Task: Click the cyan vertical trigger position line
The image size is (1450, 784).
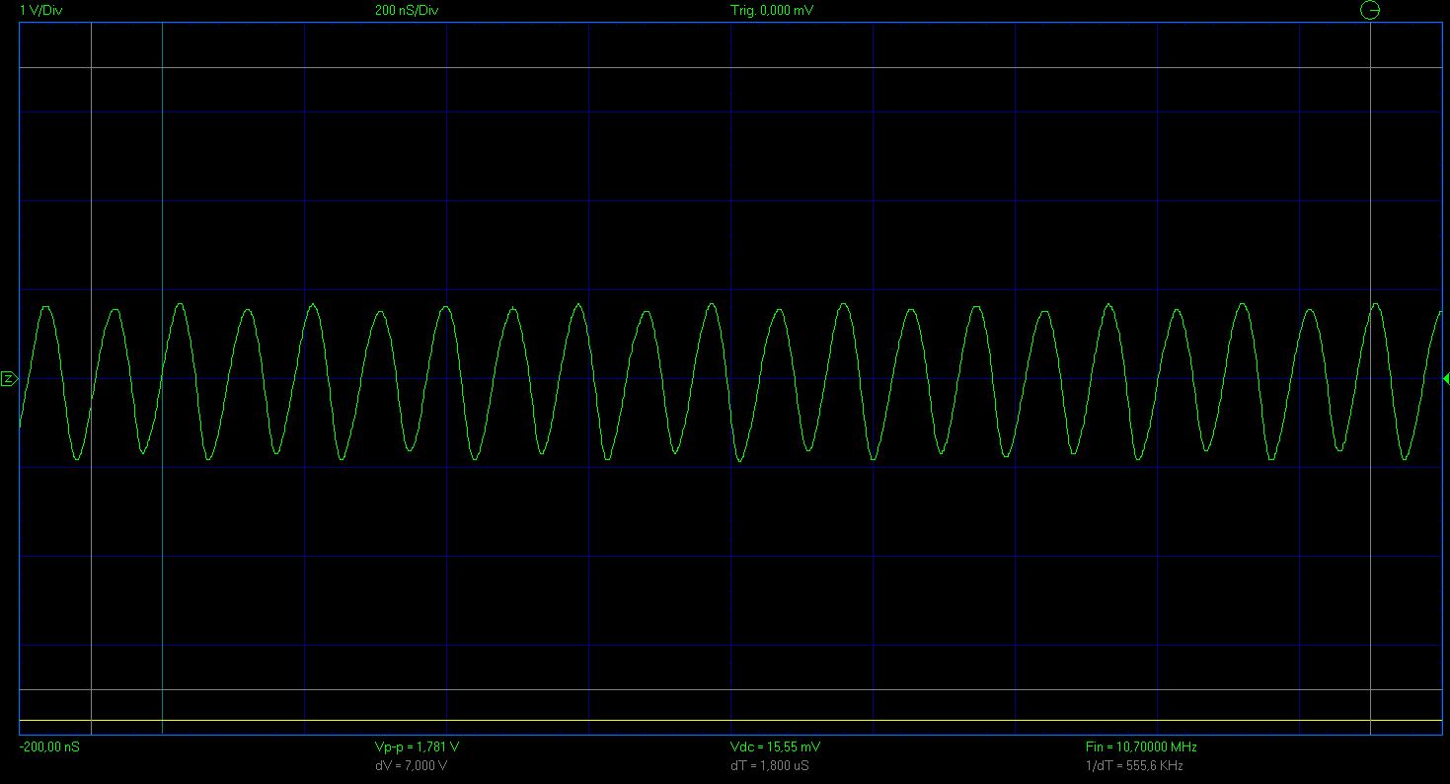Action: coord(162,197)
